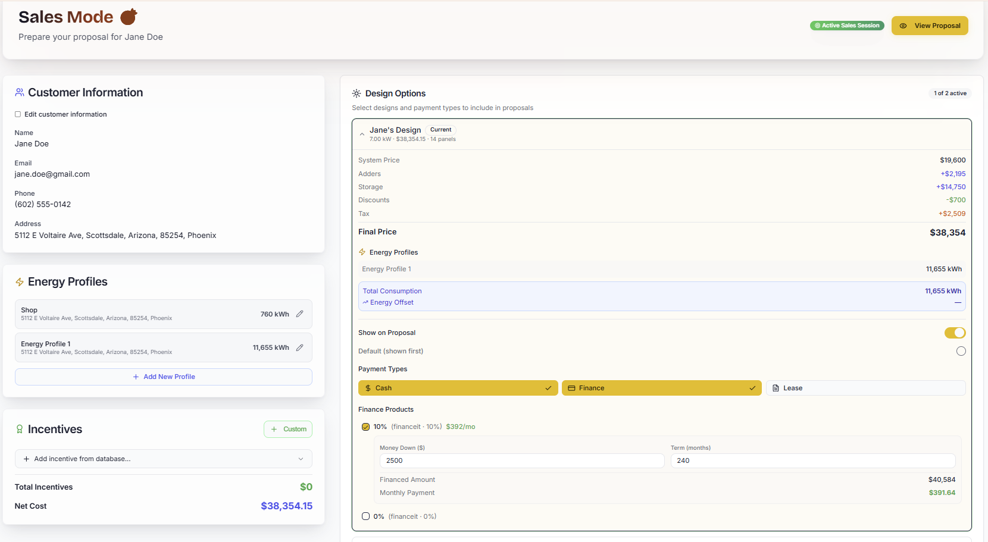Click the Energy Offset trend icon

pos(365,302)
